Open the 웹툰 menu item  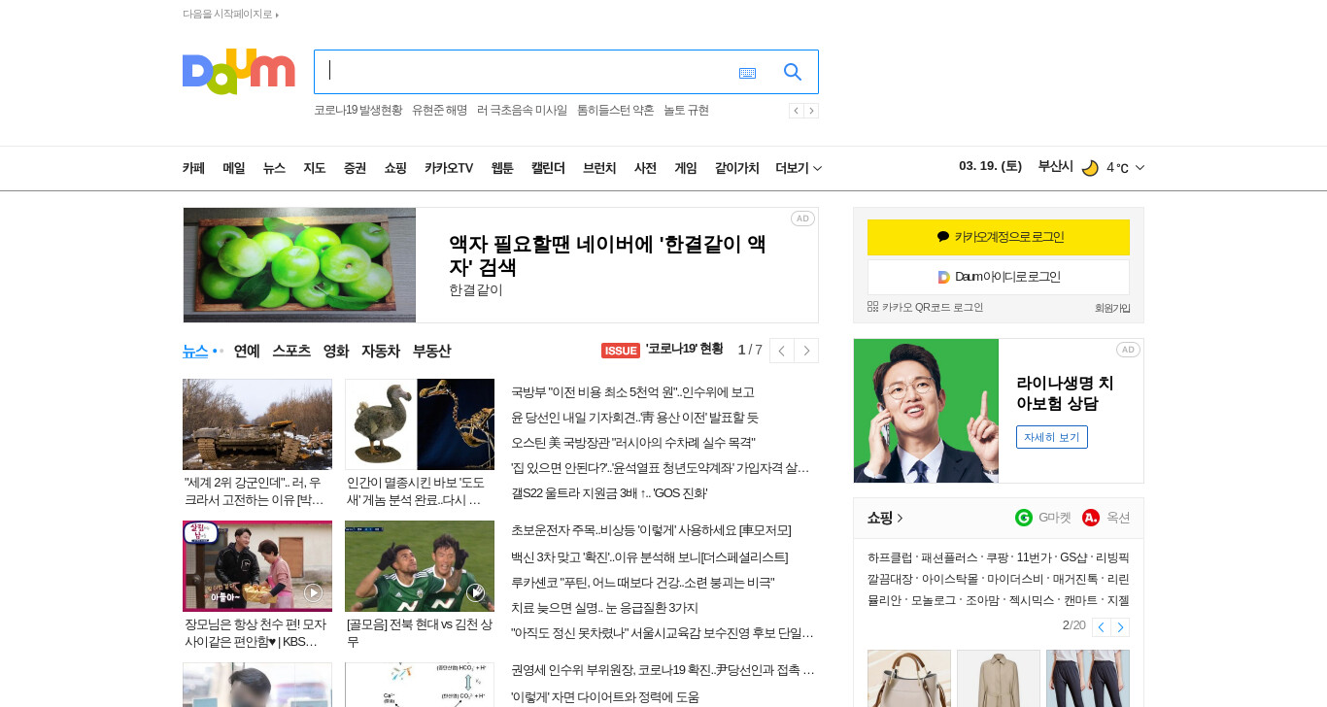502,168
